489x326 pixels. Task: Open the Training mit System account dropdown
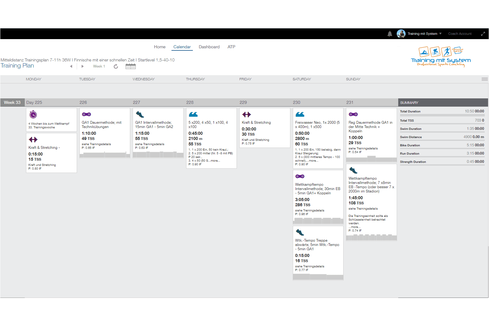[x=425, y=34]
